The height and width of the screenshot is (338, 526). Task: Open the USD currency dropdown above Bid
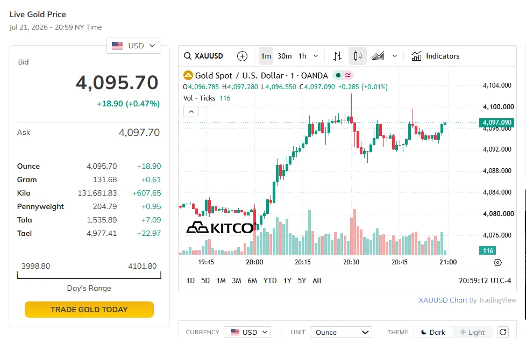(x=134, y=46)
